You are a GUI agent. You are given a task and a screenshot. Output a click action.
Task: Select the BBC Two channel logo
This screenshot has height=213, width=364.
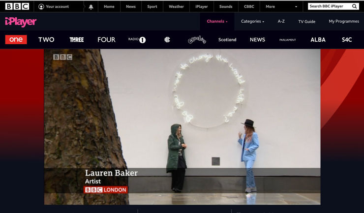pyautogui.click(x=46, y=40)
